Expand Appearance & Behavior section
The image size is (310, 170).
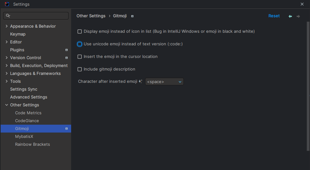pyautogui.click(x=7, y=26)
